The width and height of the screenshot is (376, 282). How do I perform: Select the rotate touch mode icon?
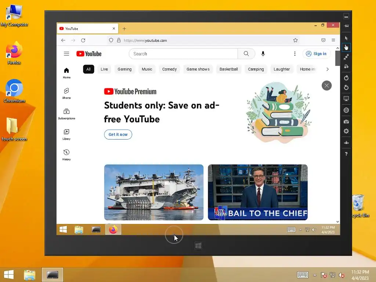point(346,66)
